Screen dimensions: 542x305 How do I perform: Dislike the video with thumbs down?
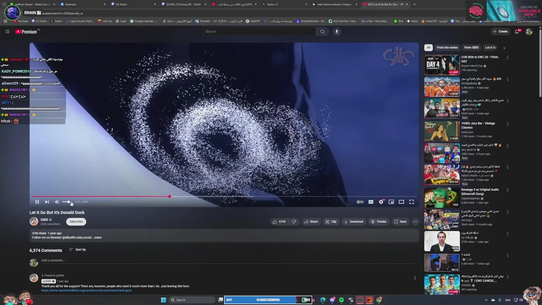[294, 222]
